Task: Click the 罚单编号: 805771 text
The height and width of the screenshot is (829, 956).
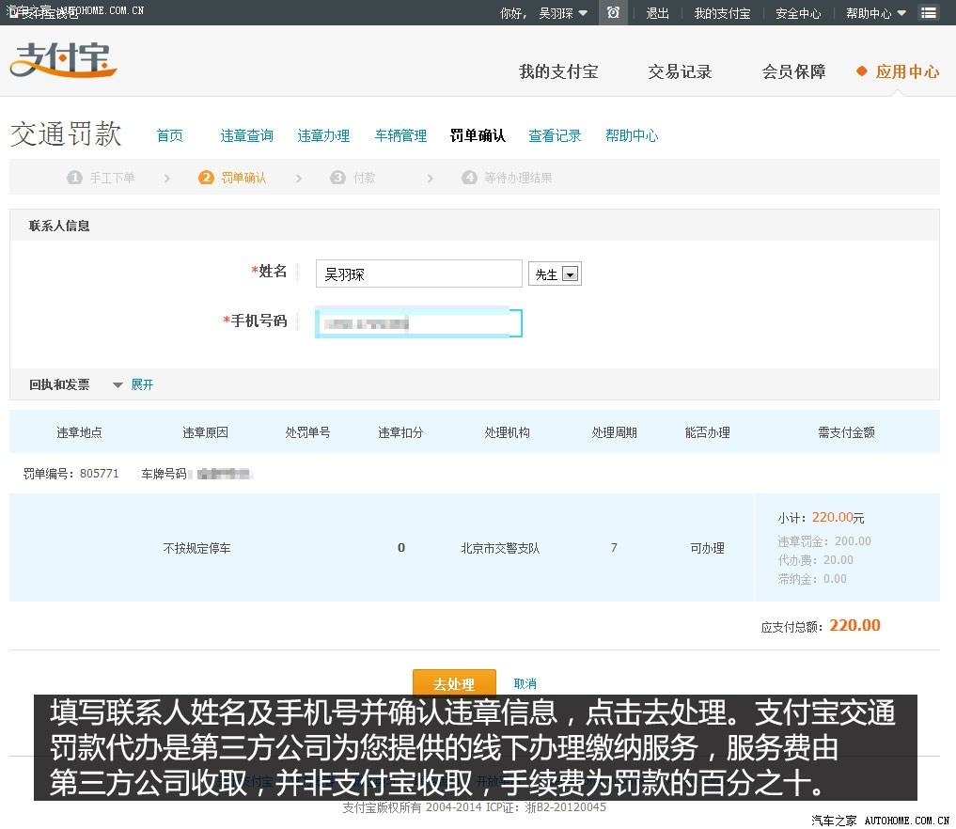Action: click(71, 474)
